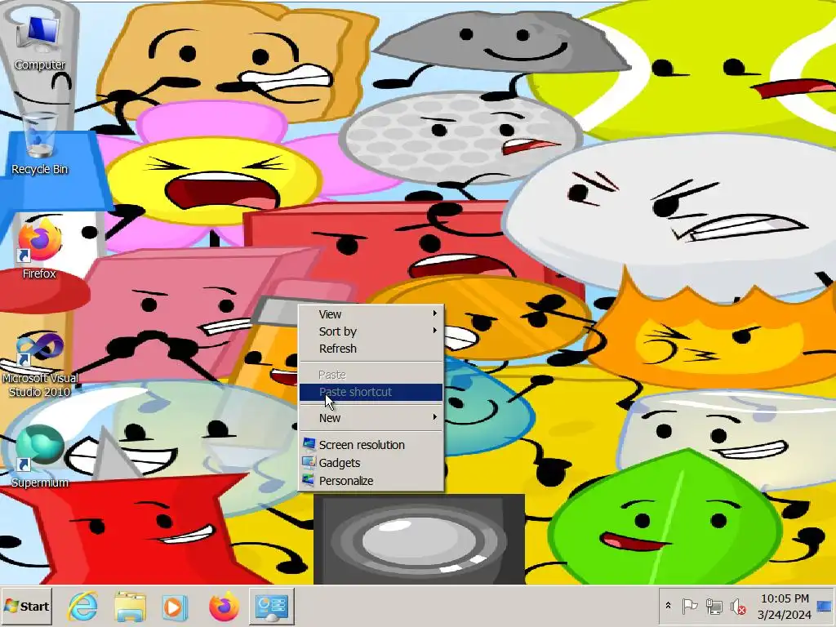Click the highlighted Paste shortcut entry

[371, 392]
